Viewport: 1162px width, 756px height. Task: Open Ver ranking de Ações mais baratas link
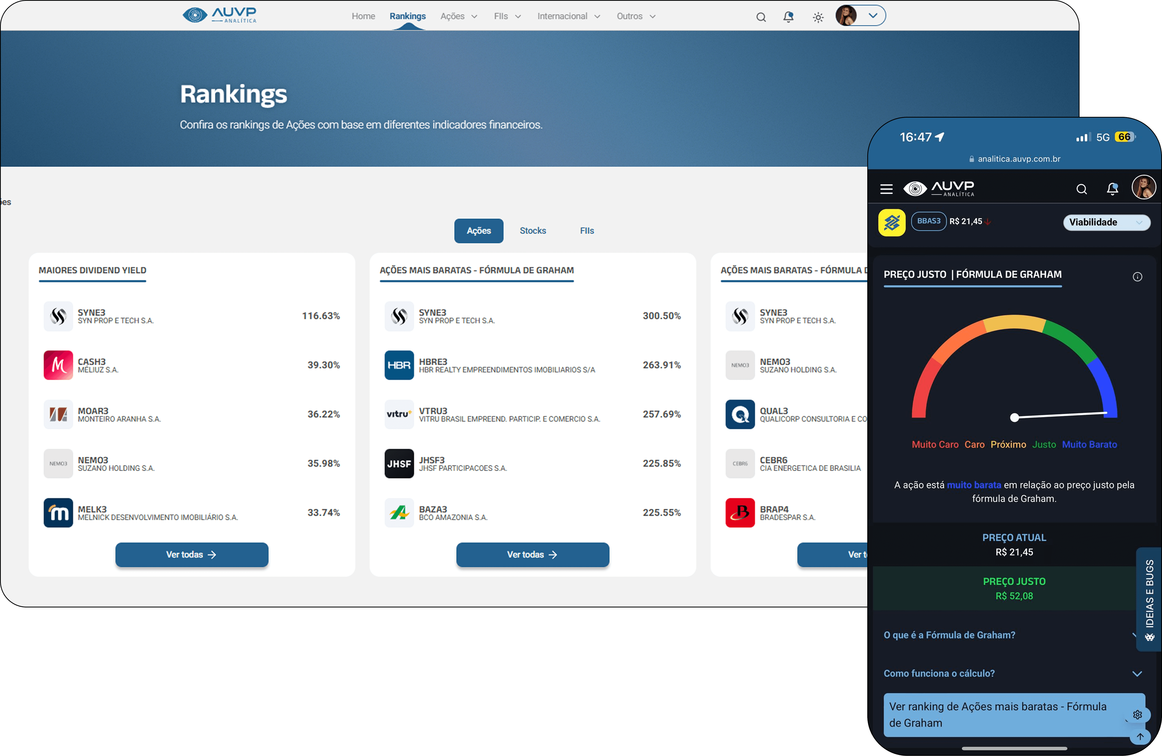[x=1013, y=715]
